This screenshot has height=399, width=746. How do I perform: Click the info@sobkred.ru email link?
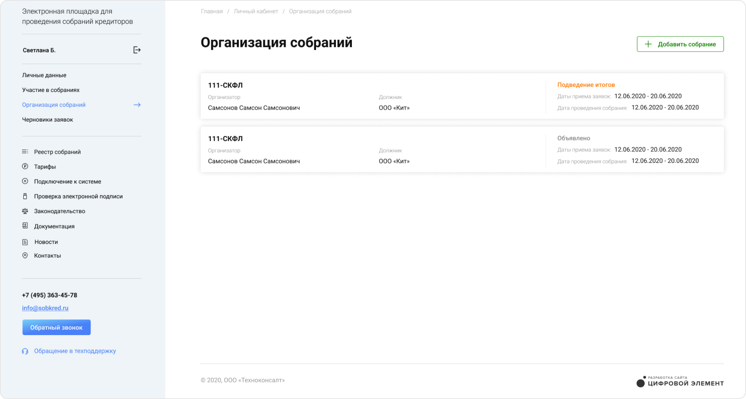[x=45, y=308]
